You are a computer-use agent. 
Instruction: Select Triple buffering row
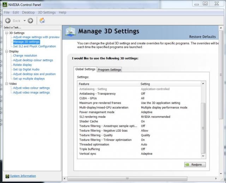[139, 149]
